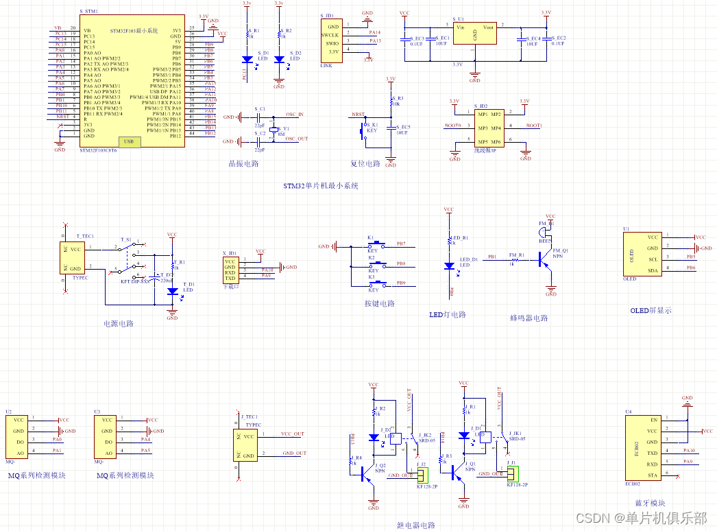Select the S_D2 LED symbol
Image resolution: width=717 pixels, height=531 pixels.
[x=280, y=60]
